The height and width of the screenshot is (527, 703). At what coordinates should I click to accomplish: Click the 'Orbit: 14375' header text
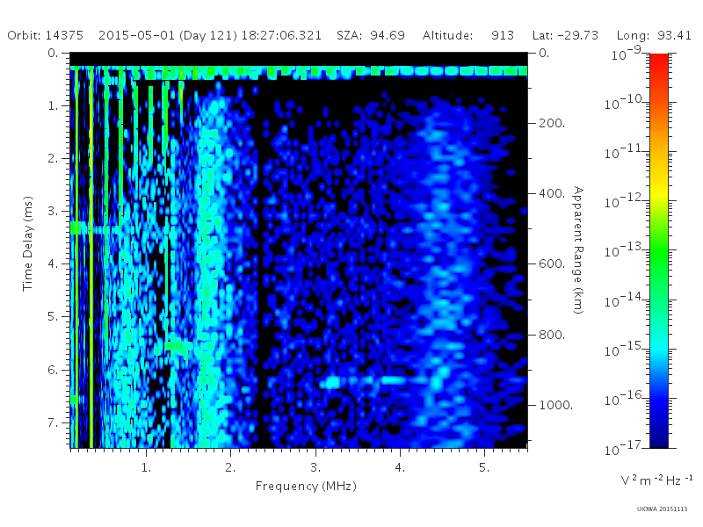(x=46, y=35)
